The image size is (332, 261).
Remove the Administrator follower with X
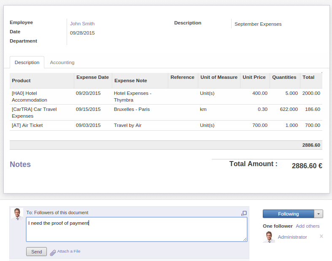click(321, 236)
